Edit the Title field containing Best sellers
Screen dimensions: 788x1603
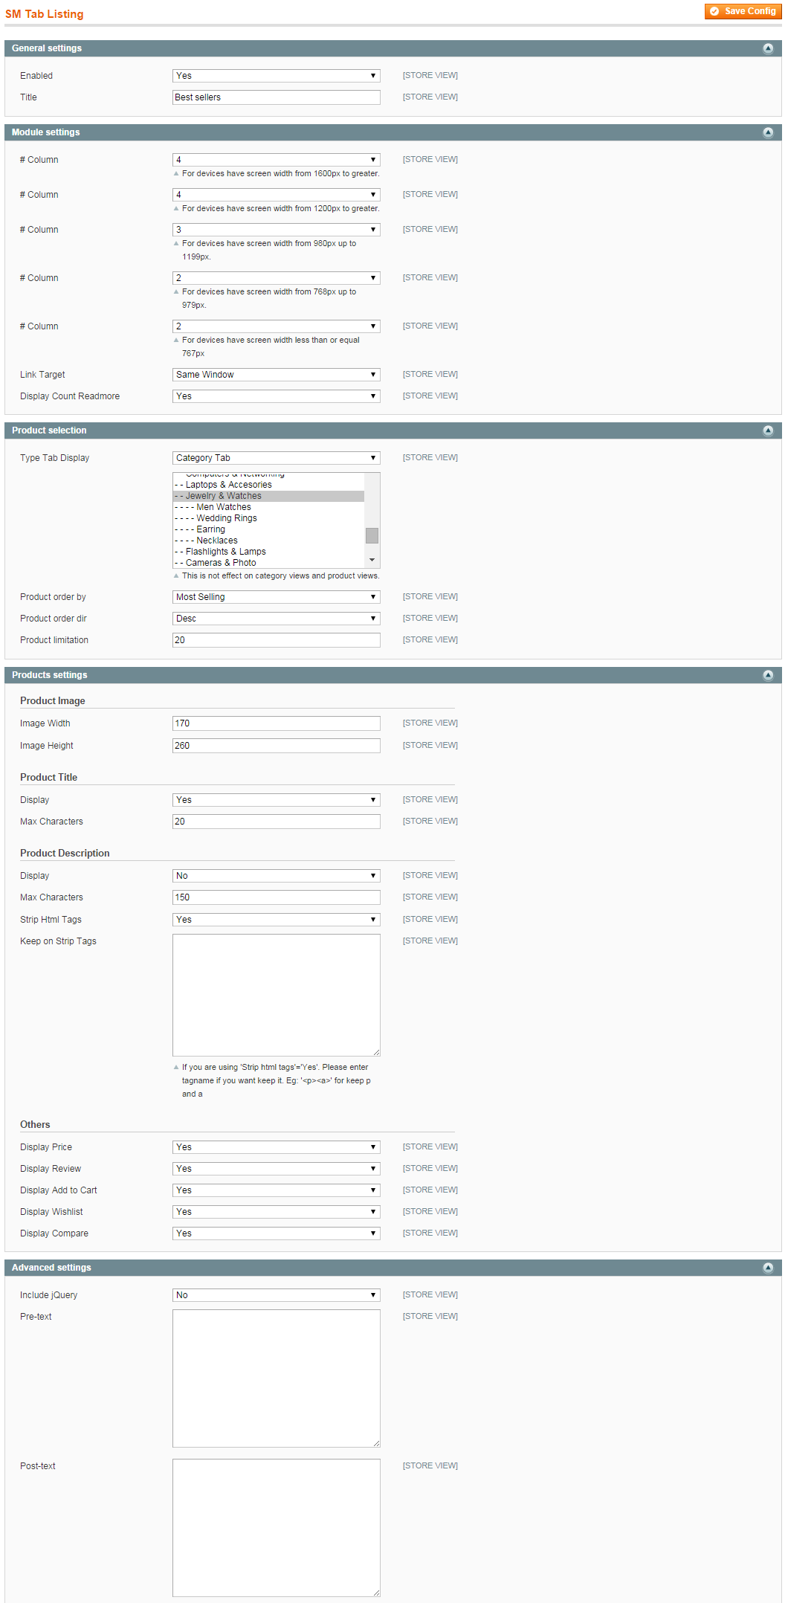[x=277, y=97]
